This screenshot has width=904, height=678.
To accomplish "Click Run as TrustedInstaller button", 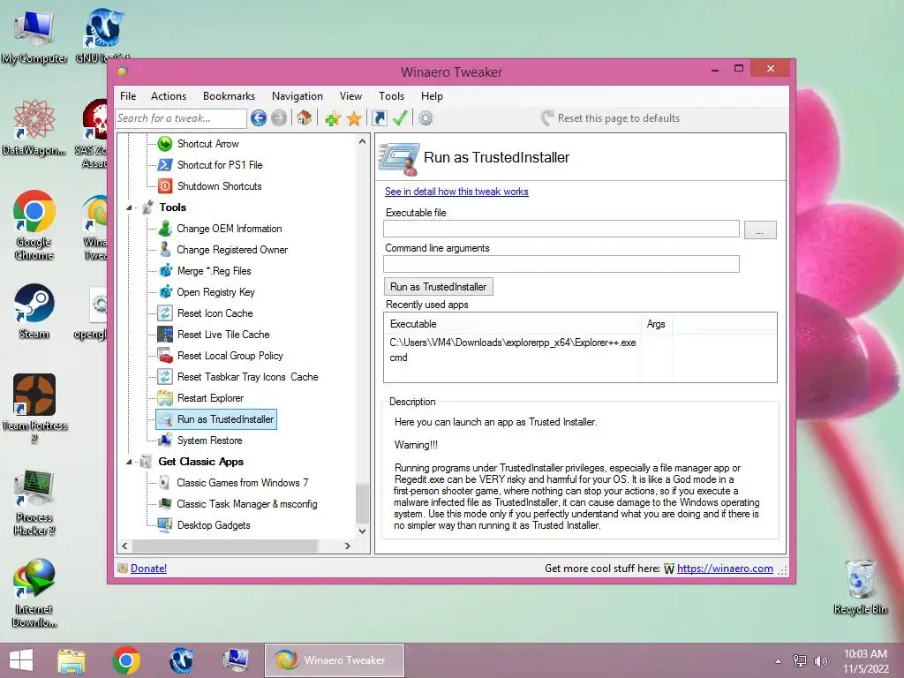I will point(438,287).
